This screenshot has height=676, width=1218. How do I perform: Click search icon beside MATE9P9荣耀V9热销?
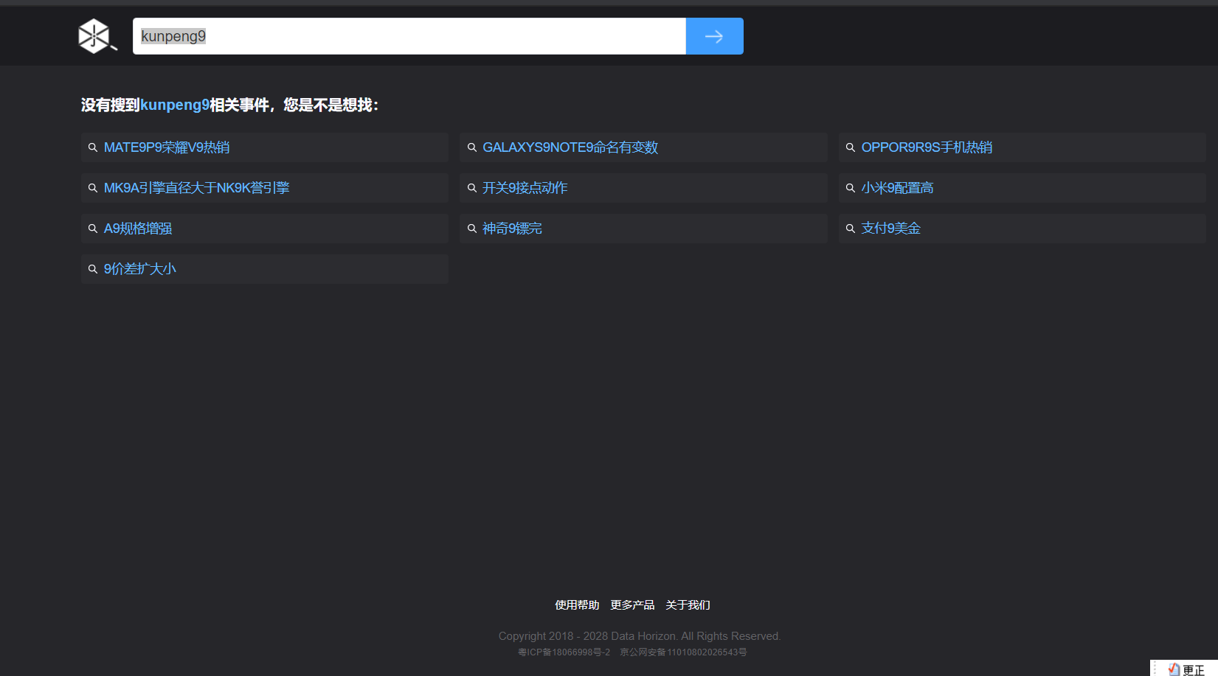93,147
